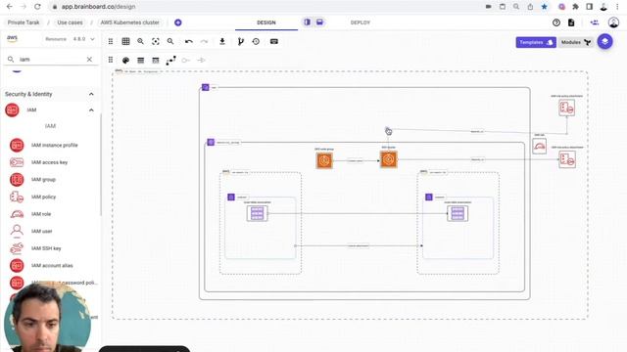Toggle the split view layout icon
The height and width of the screenshot is (352, 627).
[307, 22]
